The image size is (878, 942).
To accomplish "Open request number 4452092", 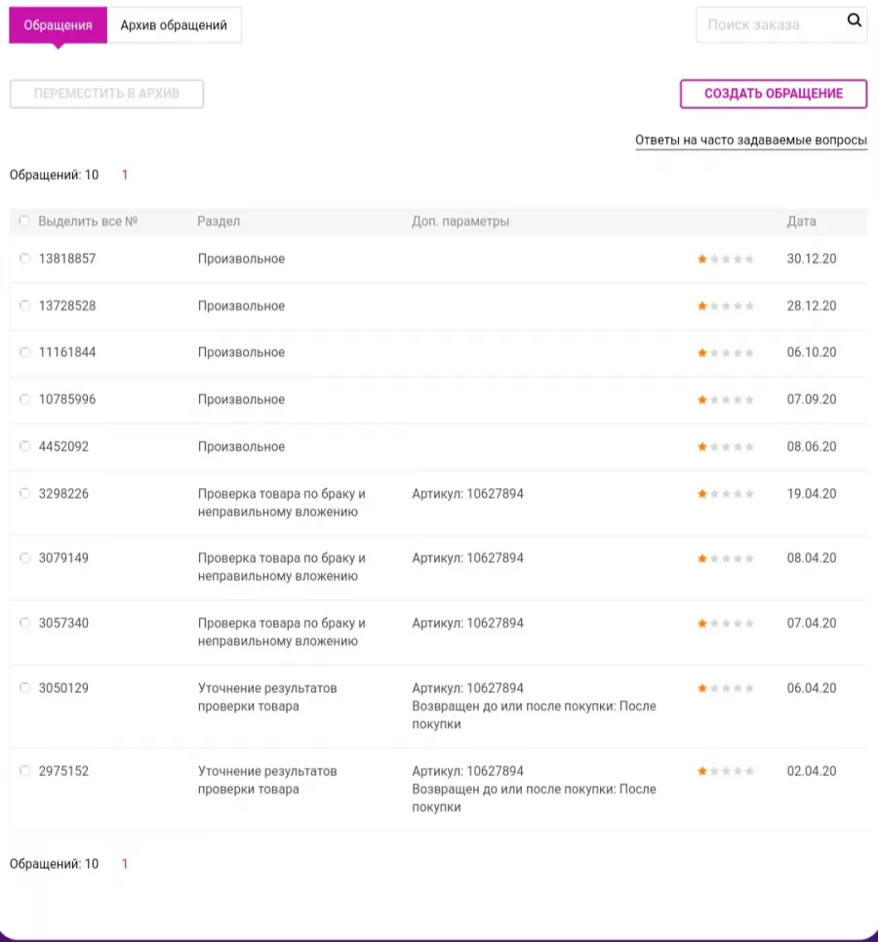I will pyautogui.click(x=63, y=446).
